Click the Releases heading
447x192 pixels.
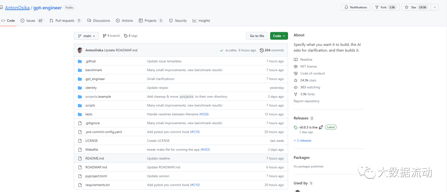coord(301,118)
